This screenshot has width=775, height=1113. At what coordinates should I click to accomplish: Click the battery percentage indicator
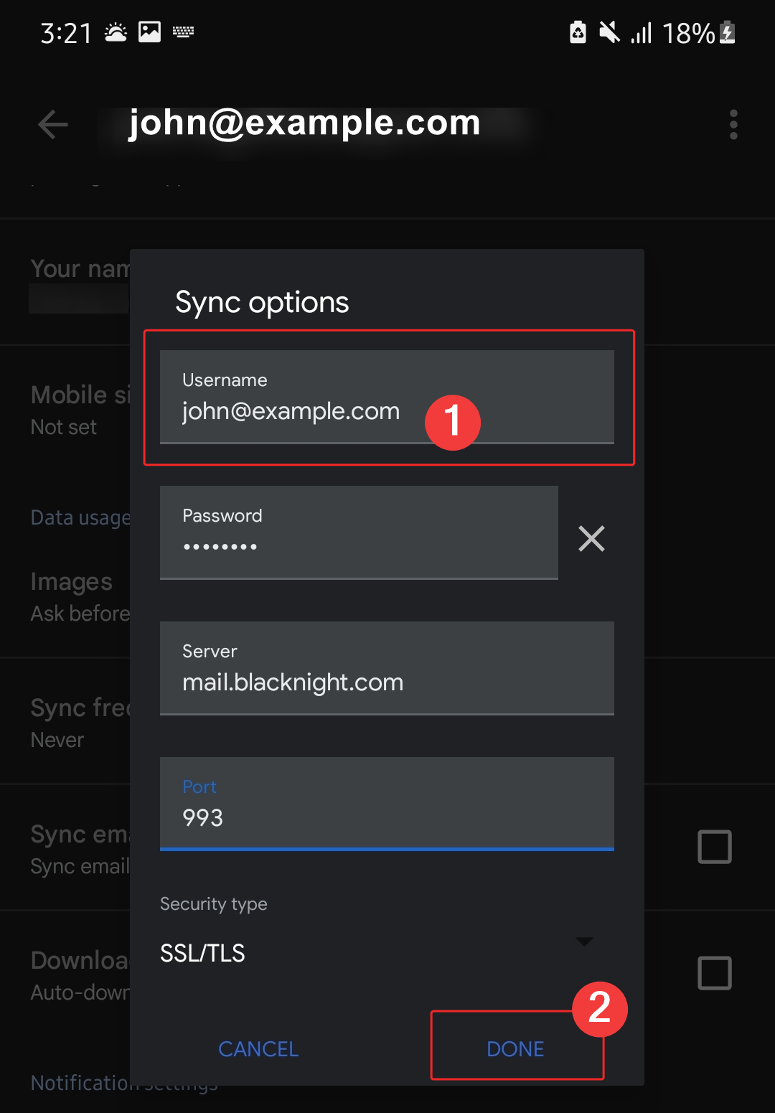pyautogui.click(x=687, y=32)
